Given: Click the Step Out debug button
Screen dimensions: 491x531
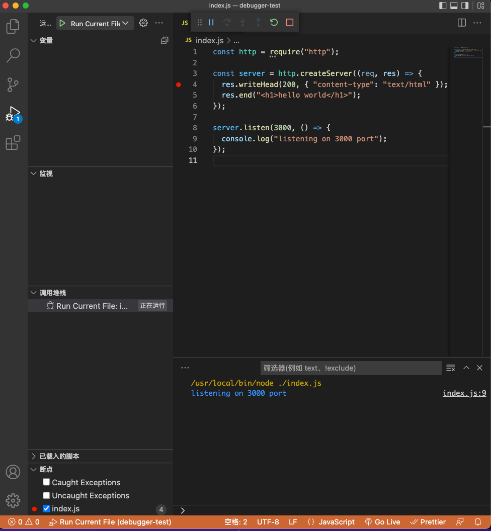Looking at the screenshot, I should click(258, 22).
